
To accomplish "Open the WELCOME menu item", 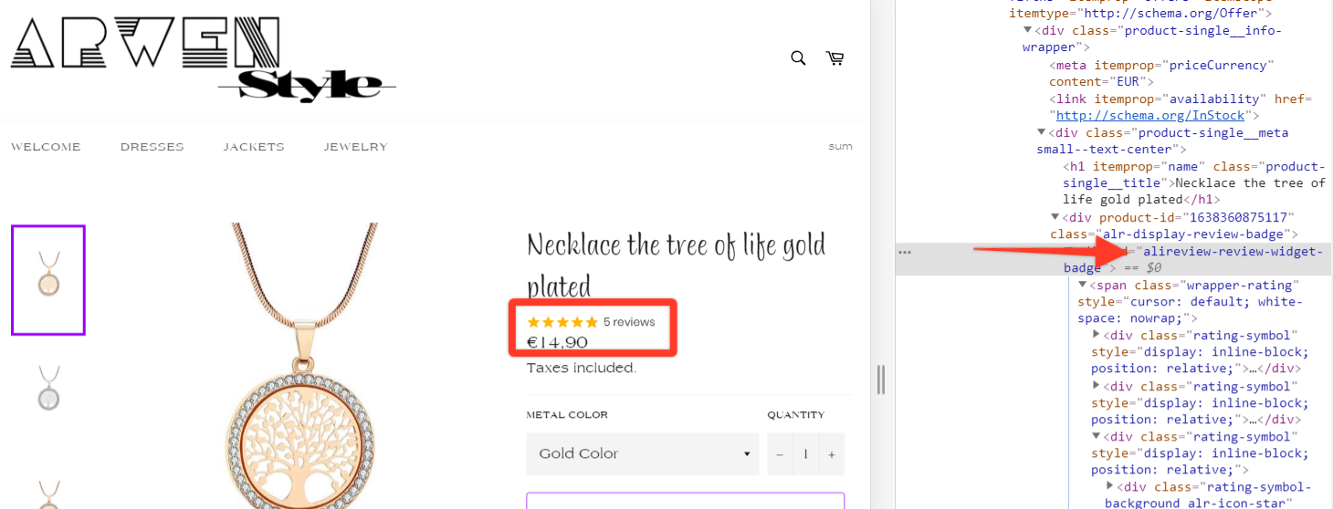I will coord(46,147).
